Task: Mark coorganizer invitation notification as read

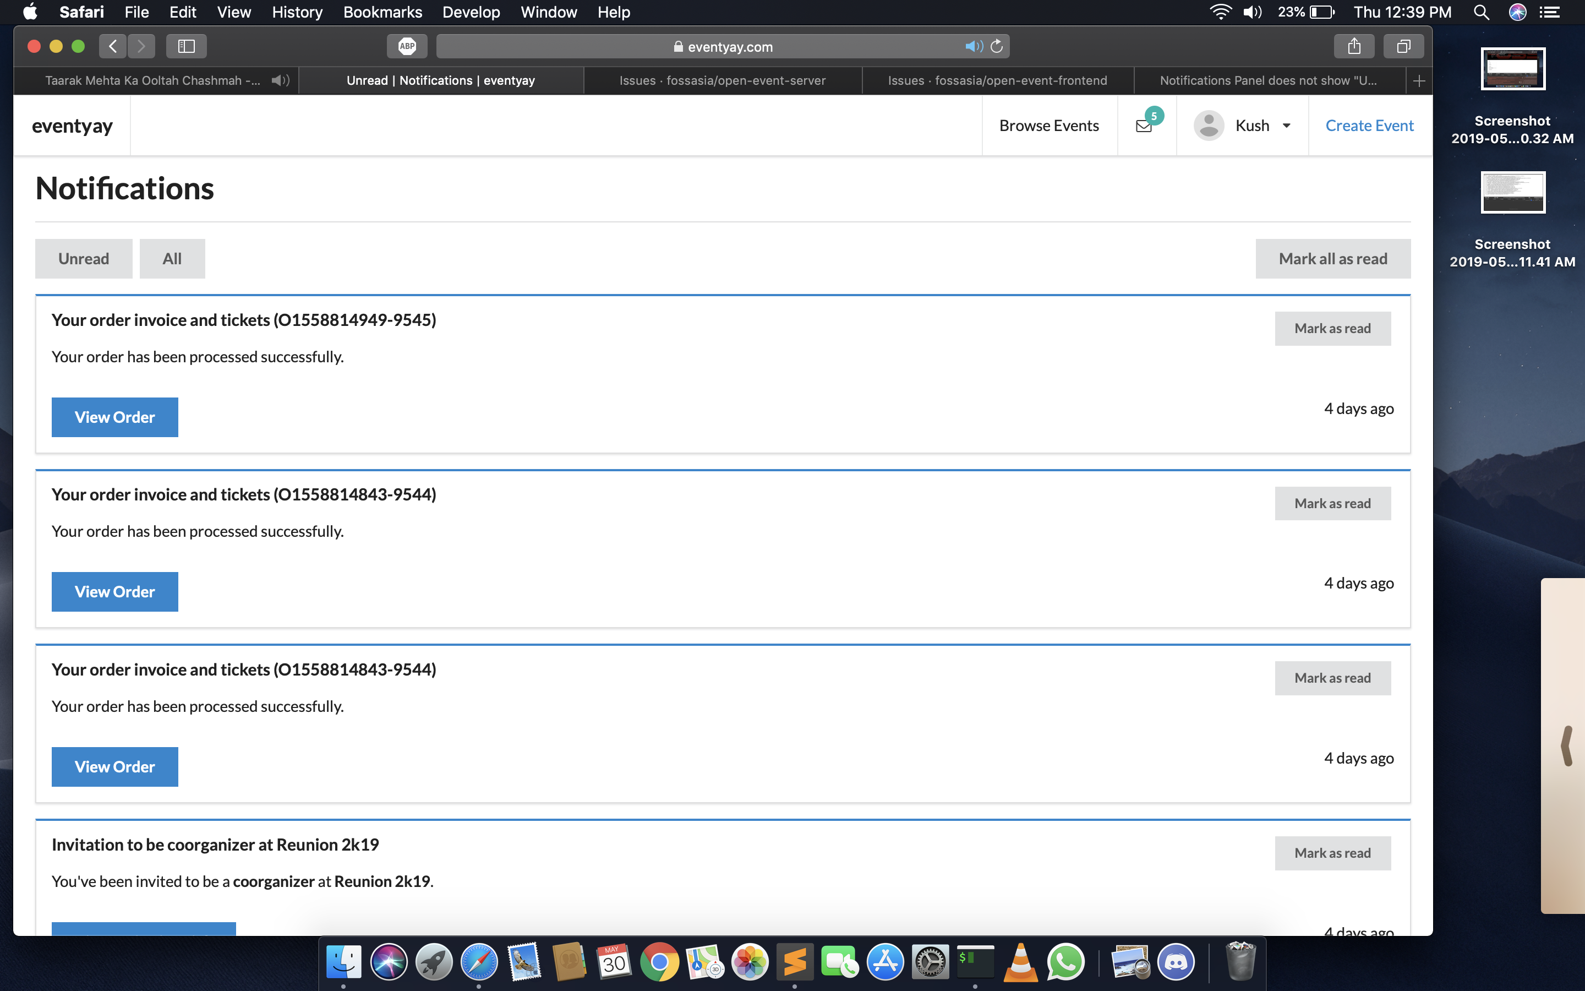Action: pyautogui.click(x=1332, y=853)
